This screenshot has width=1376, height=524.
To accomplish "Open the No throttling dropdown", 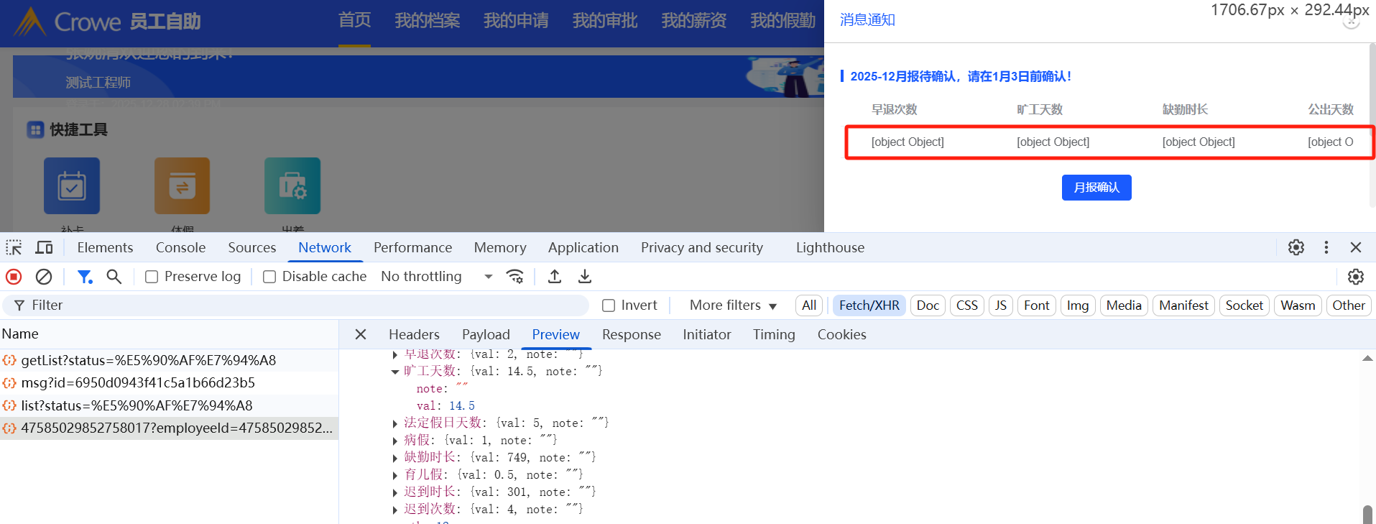I will [x=437, y=277].
